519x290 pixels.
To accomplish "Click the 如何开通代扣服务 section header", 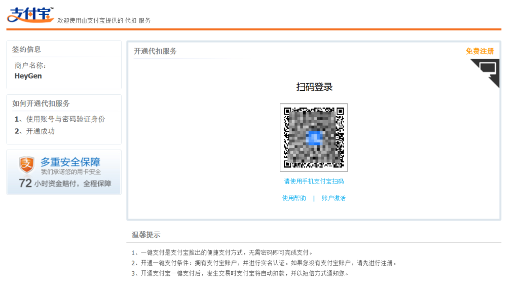I will click(x=41, y=103).
